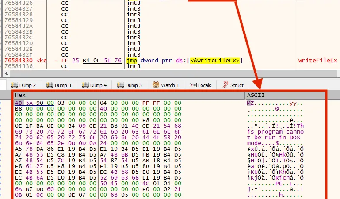Select address 76584327

(19, 9)
